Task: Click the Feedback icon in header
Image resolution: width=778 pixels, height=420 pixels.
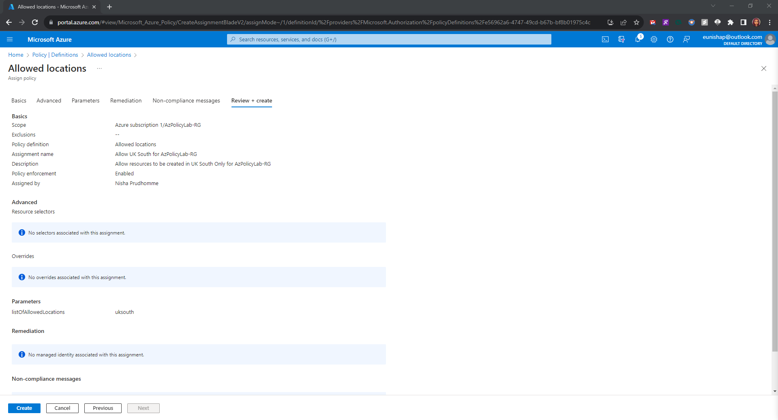Action: 686,39
